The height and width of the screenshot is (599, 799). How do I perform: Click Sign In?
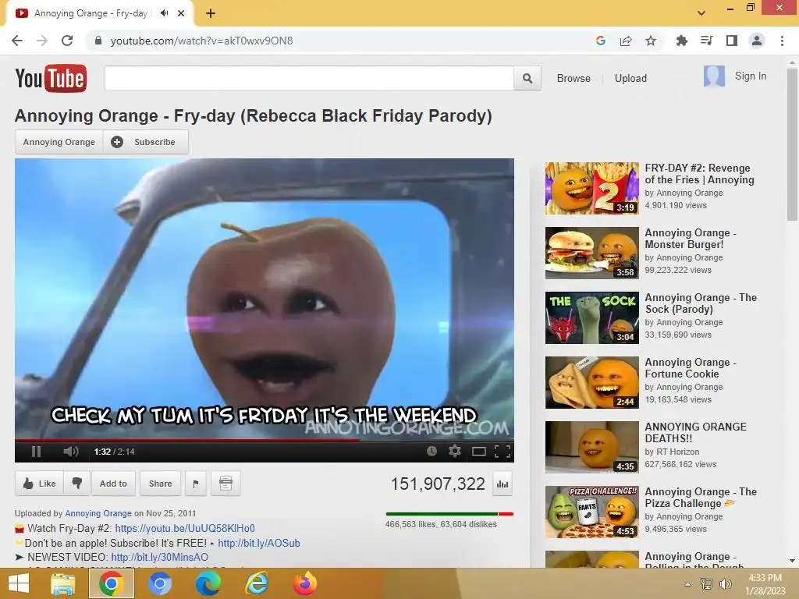[750, 76]
